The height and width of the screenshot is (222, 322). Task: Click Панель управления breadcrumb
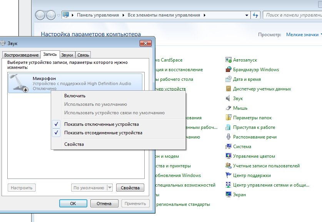[98, 15]
